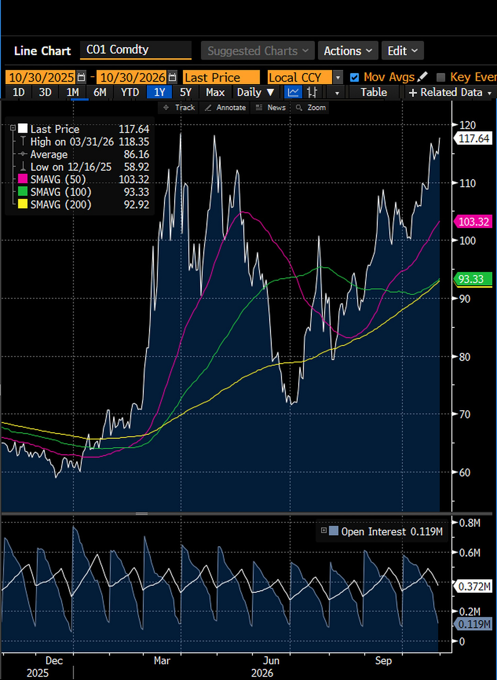Screen dimensions: 497x680
Task: Open the Suggested Charts dropdown
Action: [x=258, y=51]
